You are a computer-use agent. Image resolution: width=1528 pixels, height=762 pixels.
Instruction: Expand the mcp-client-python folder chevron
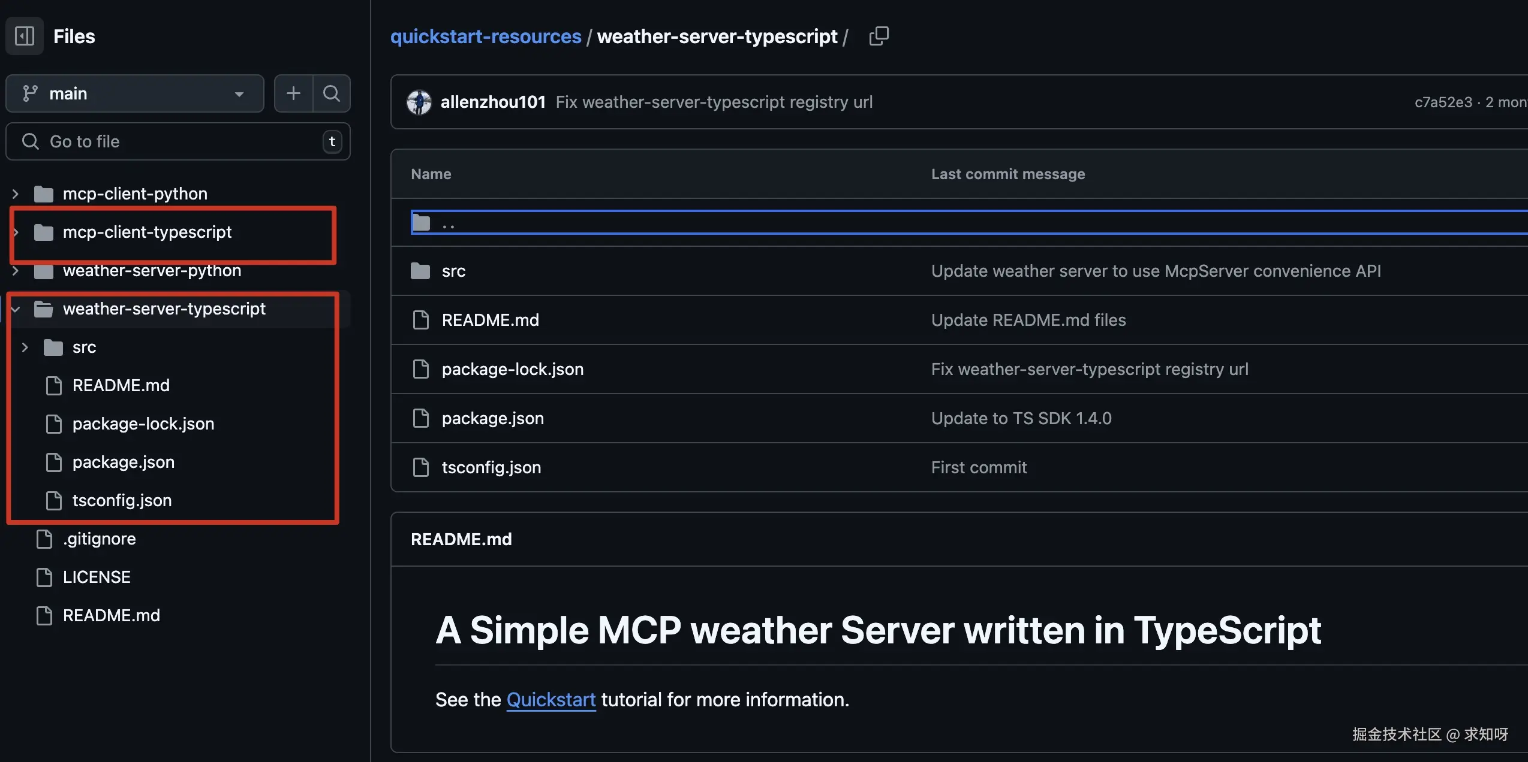point(16,193)
